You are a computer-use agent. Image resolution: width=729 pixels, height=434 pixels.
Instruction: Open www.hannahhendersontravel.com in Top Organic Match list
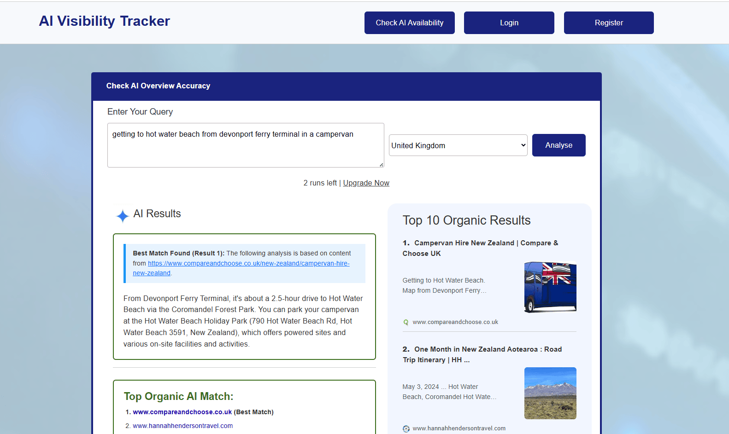[x=182, y=426]
